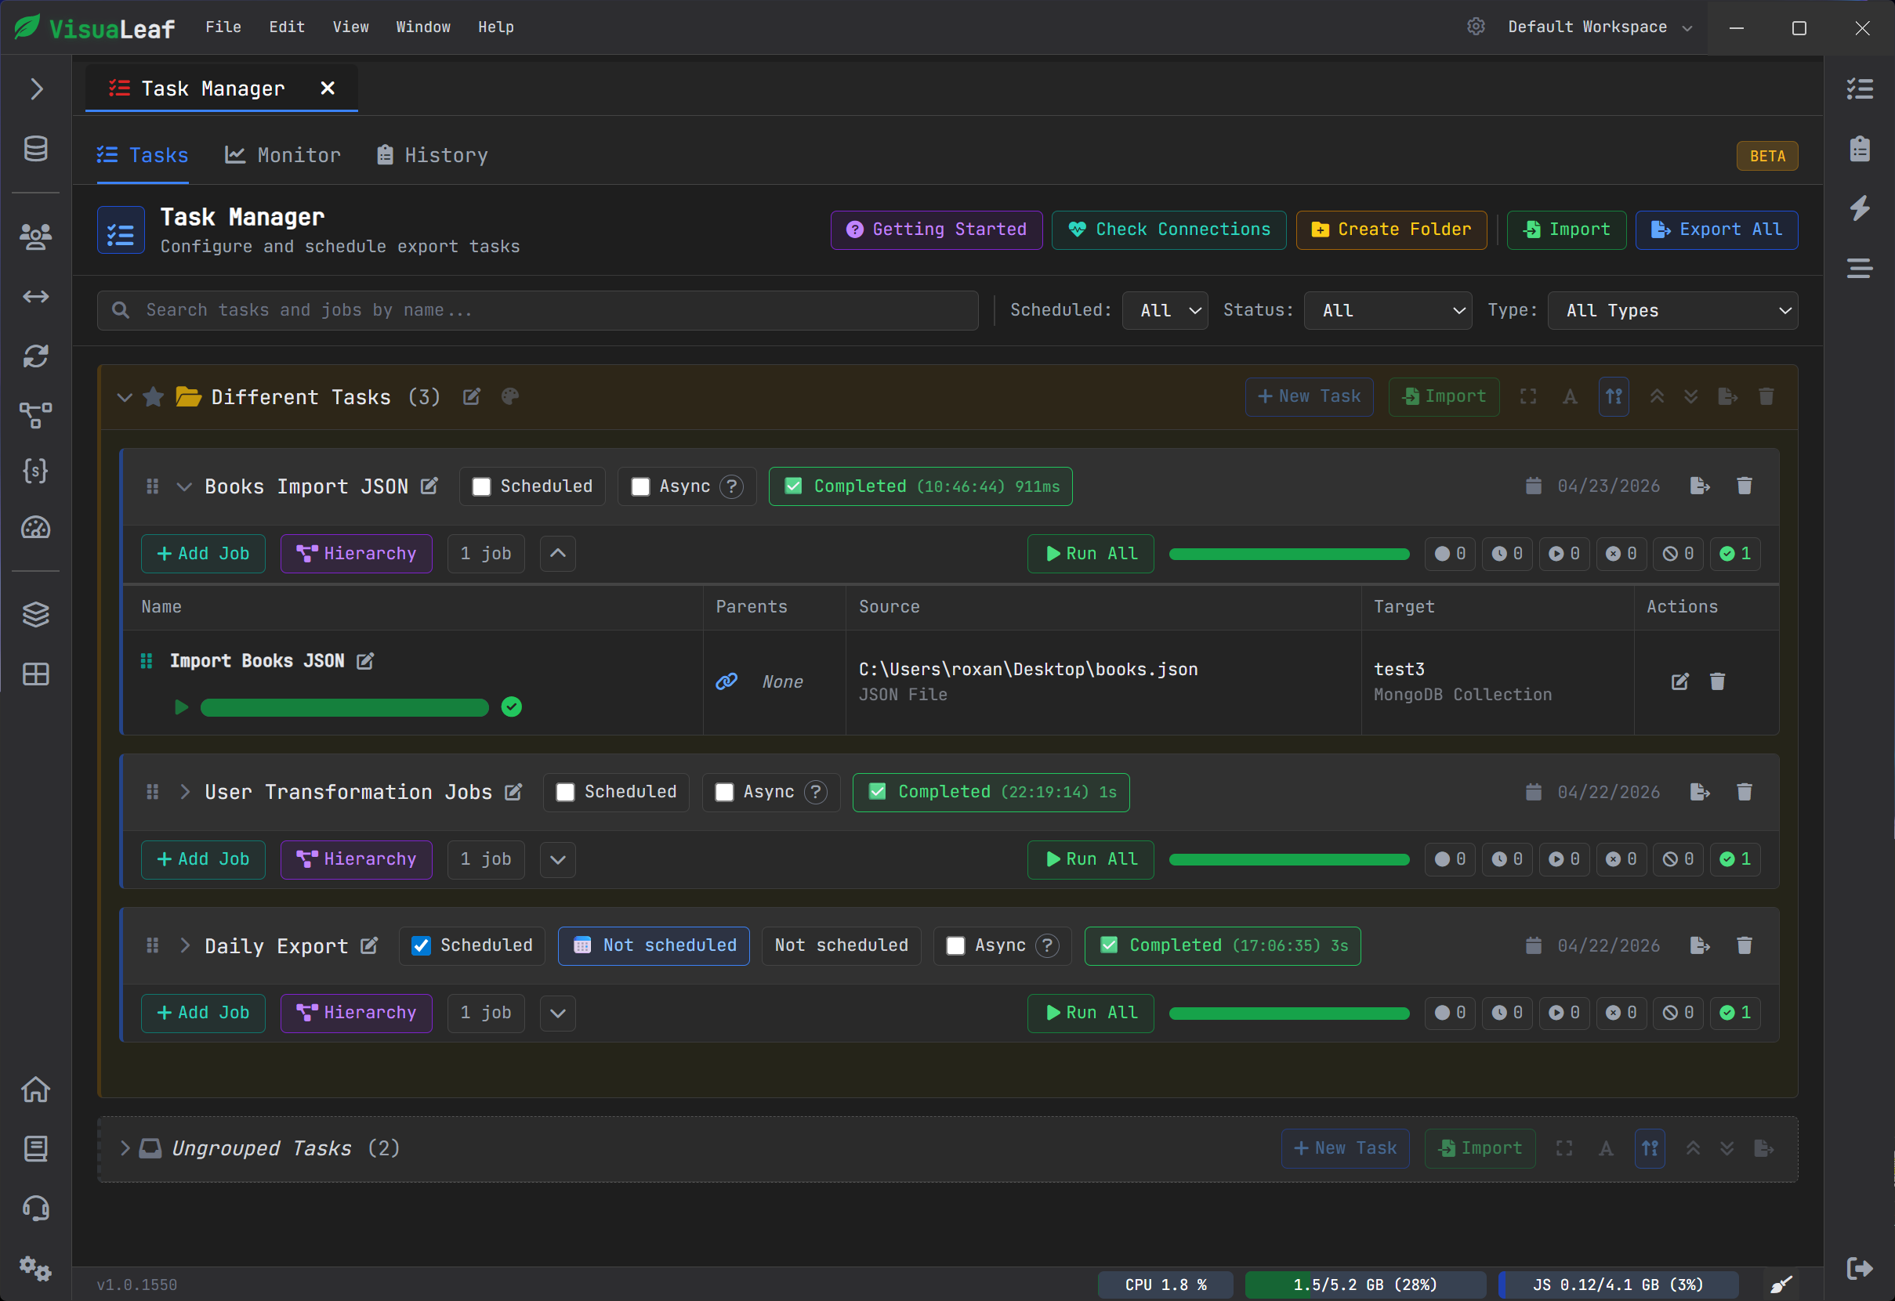This screenshot has width=1895, height=1301.
Task: Change Different Tasks folder color palette icon
Action: (x=509, y=397)
